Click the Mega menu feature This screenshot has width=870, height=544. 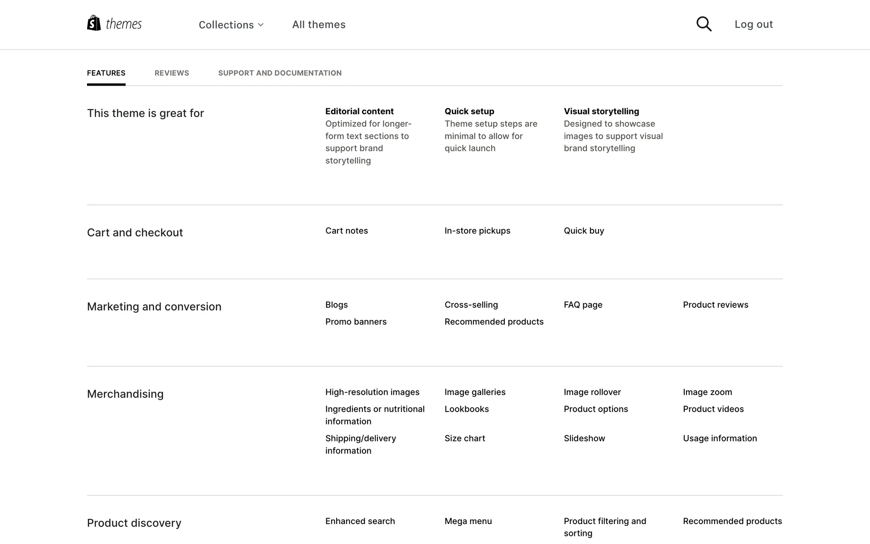click(x=468, y=521)
